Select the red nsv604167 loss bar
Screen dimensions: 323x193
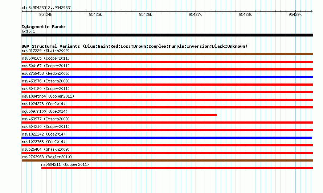tap(167, 69)
